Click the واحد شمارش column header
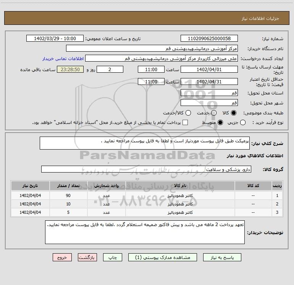The image size is (294, 285). pyautogui.click(x=106, y=186)
